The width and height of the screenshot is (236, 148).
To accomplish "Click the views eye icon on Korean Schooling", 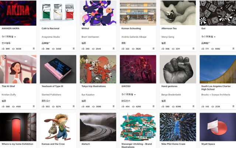I will pos(133,49).
